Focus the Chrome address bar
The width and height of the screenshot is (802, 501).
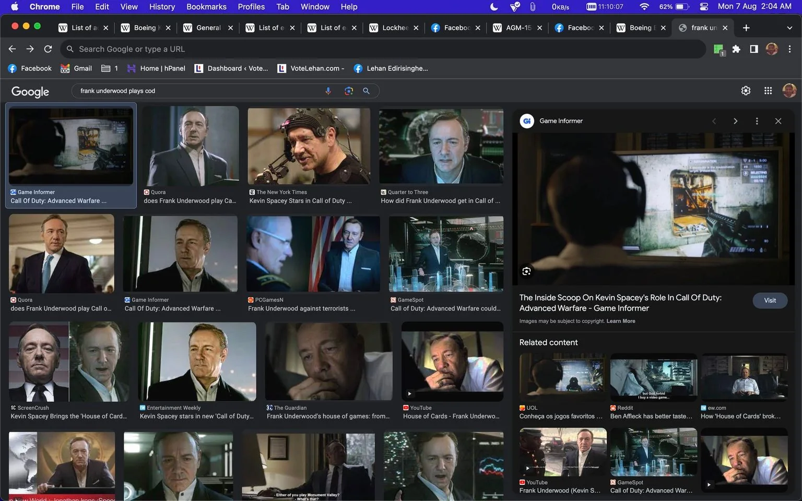click(x=384, y=49)
